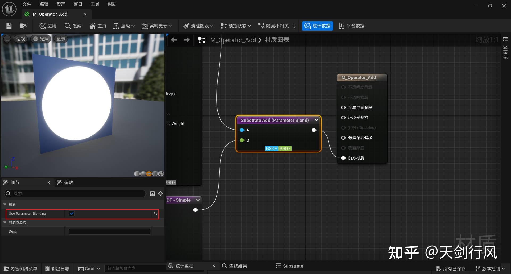The image size is (511, 274).
Task: Open the 层级 hierarchy dropdown
Action: pos(123,26)
